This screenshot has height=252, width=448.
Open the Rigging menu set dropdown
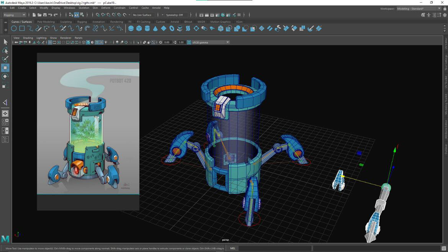14,15
